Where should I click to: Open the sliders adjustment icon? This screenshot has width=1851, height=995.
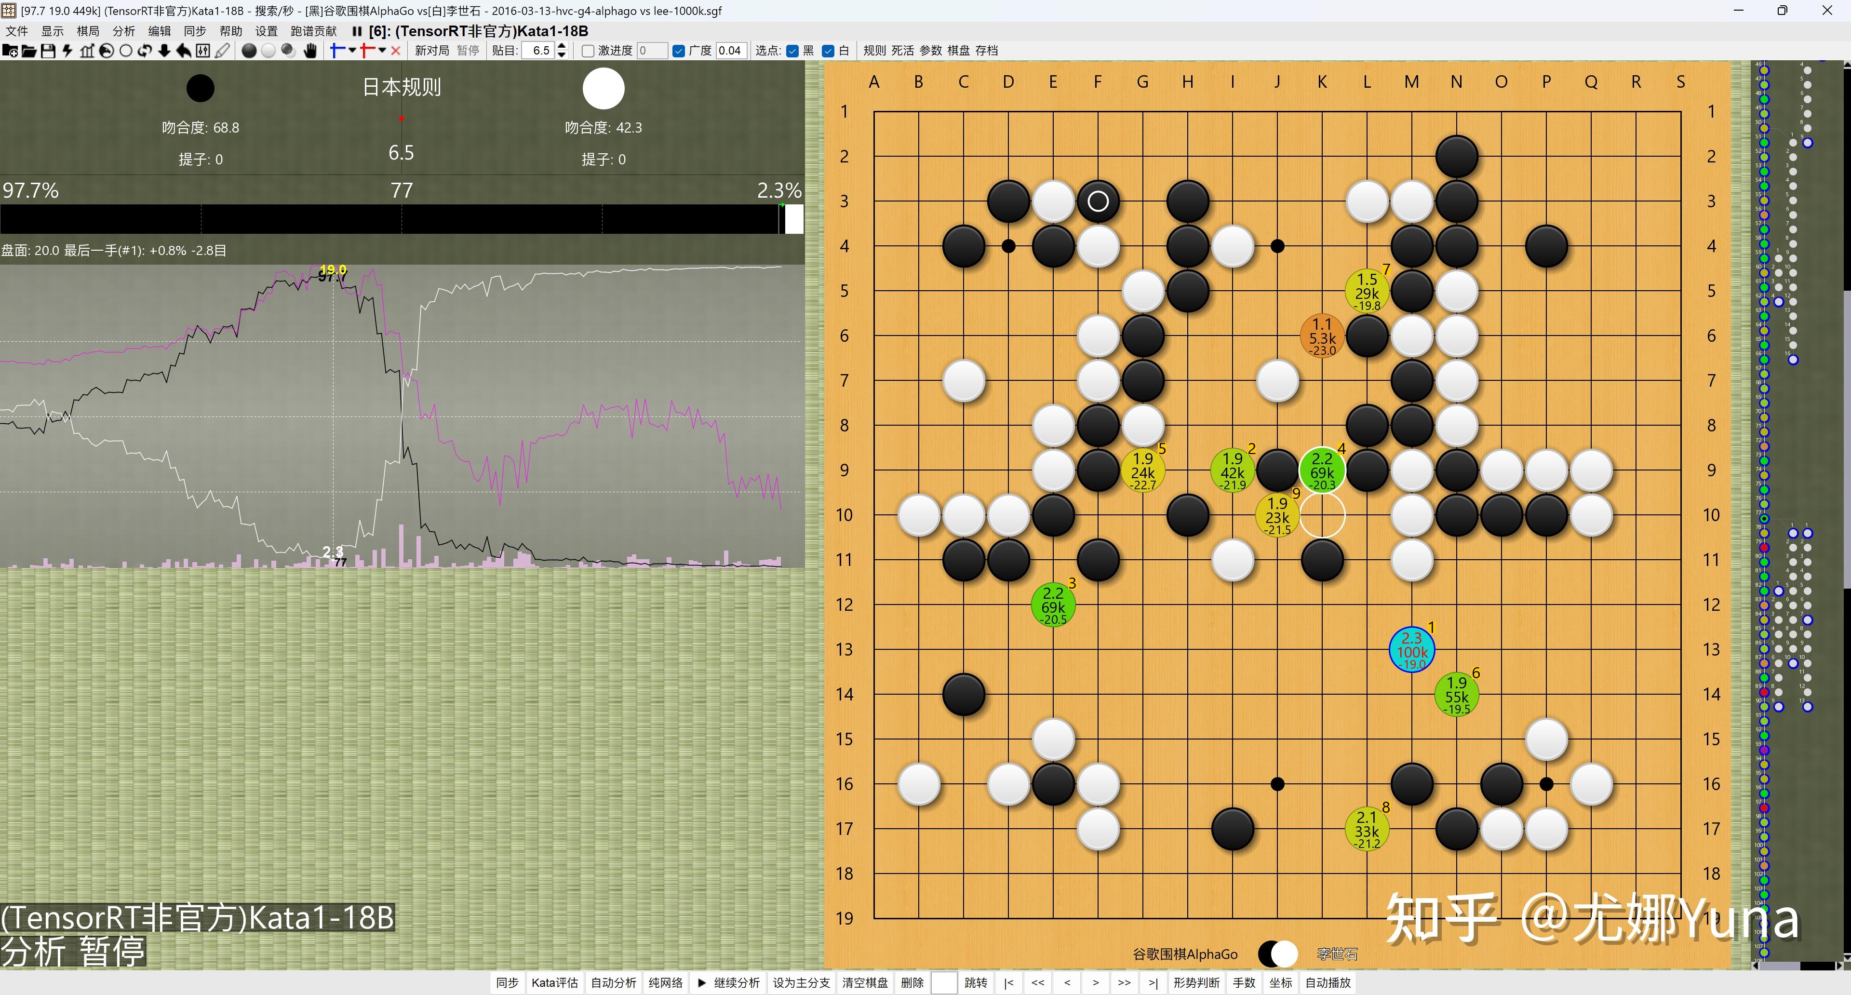coord(202,50)
